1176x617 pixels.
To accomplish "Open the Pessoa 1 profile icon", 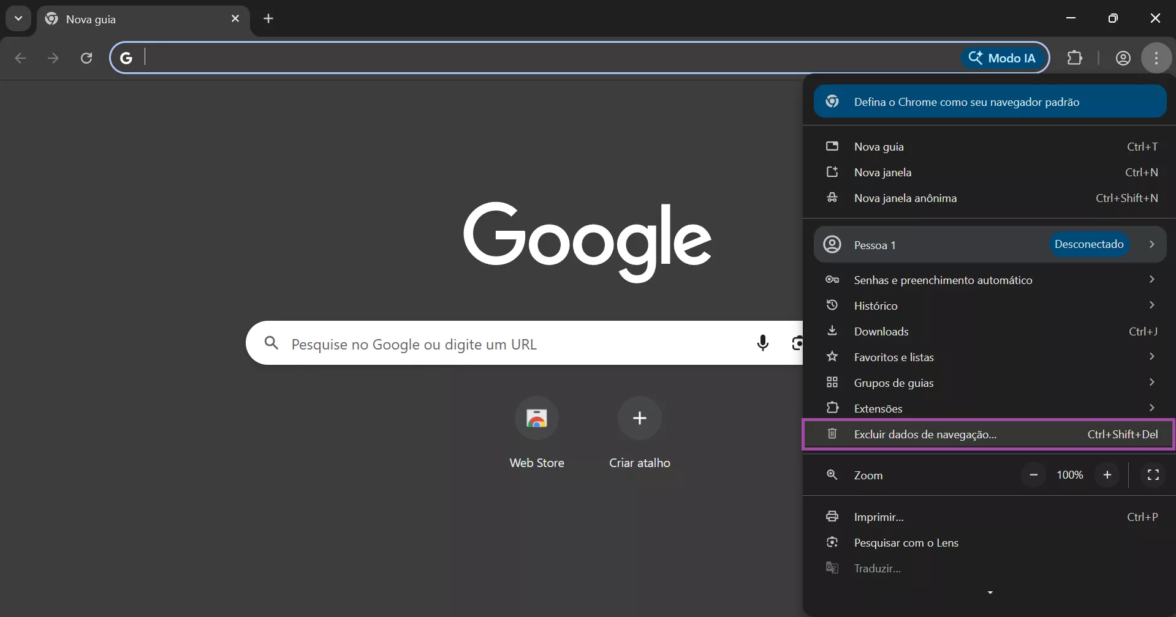I will (832, 244).
